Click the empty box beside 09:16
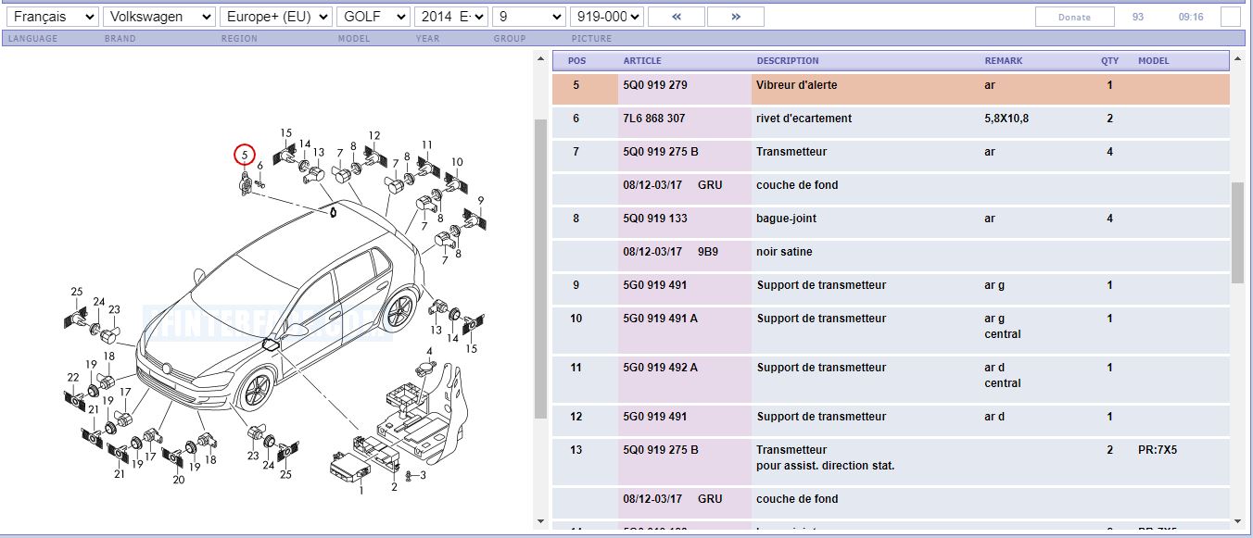1253x538 pixels. click(1230, 17)
